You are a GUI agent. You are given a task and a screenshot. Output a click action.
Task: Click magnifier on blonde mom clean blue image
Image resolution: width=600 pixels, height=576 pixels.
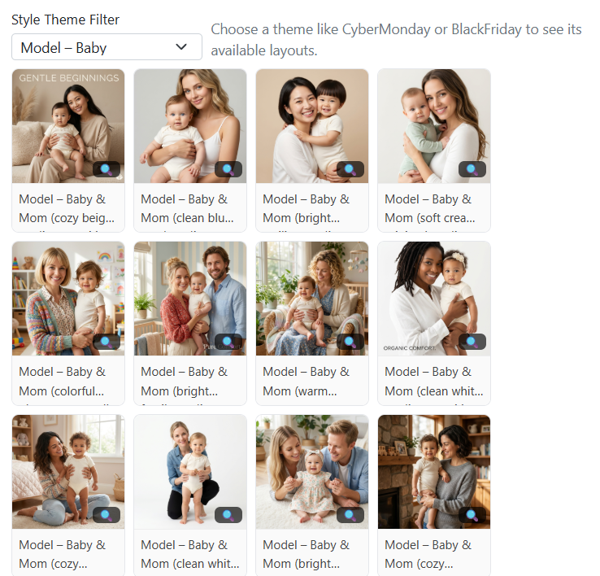click(x=228, y=169)
